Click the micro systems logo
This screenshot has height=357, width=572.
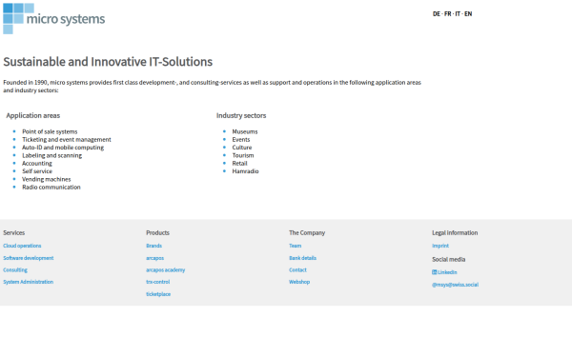coord(54,19)
